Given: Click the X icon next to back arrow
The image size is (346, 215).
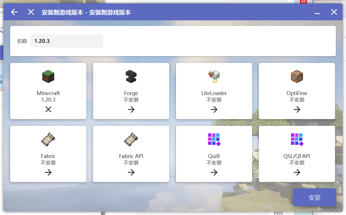Looking at the screenshot, I should pyautogui.click(x=31, y=12).
